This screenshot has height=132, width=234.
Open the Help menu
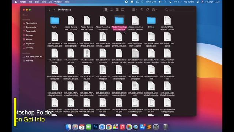click(x=67, y=2)
